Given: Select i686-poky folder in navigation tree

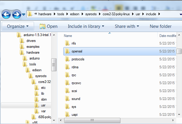Looking at the screenshot, I should pos(45,117).
